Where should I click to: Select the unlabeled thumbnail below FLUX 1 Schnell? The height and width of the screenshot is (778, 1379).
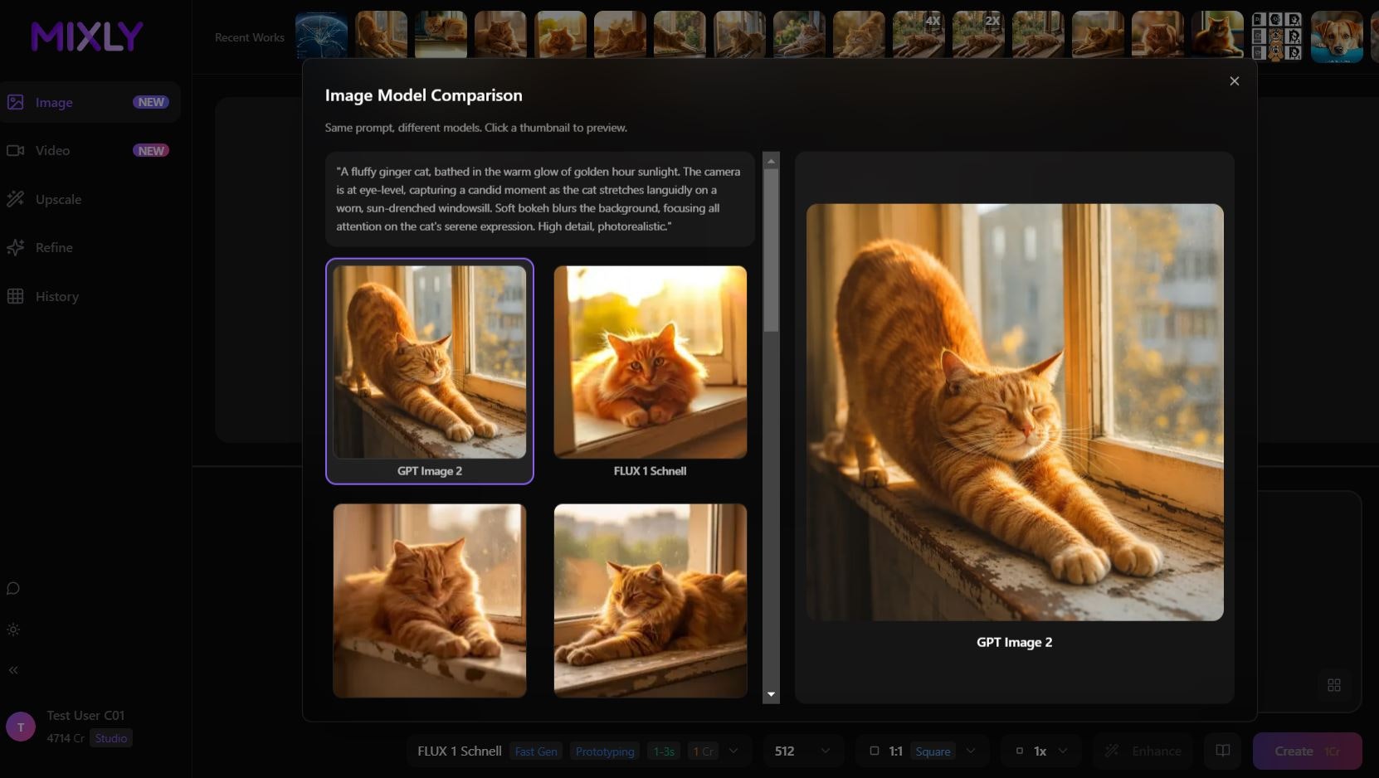(x=650, y=601)
